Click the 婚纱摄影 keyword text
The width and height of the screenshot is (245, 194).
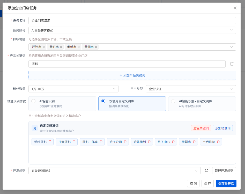(40, 142)
